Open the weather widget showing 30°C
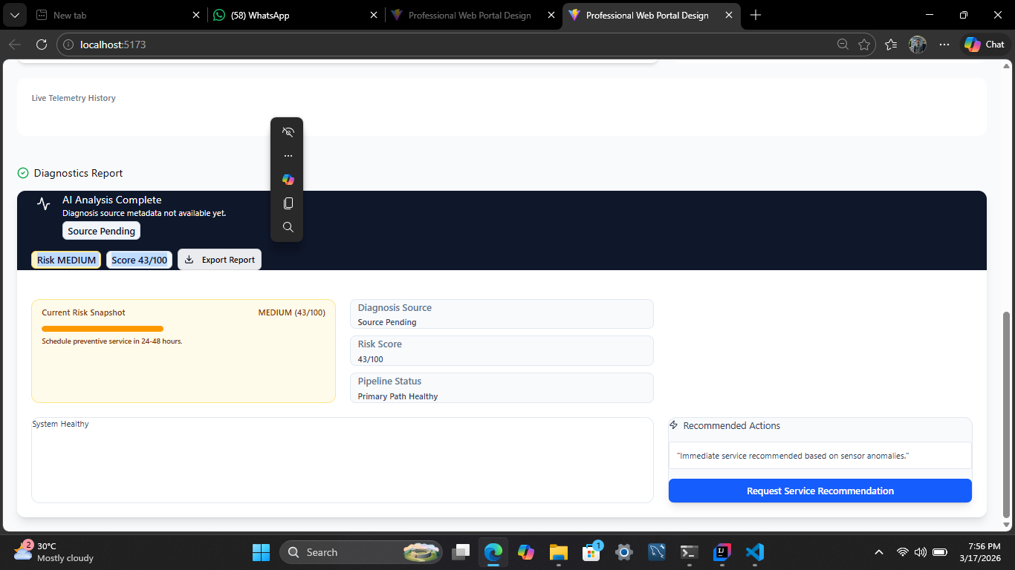The height and width of the screenshot is (570, 1015). [x=53, y=552]
